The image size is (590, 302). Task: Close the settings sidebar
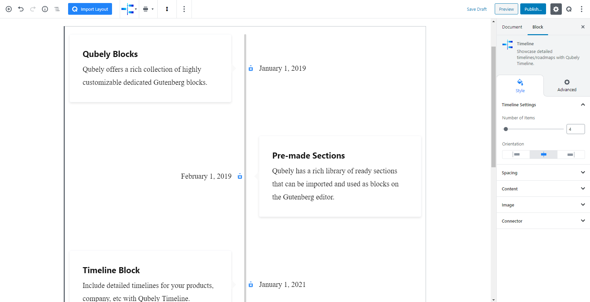[583, 27]
